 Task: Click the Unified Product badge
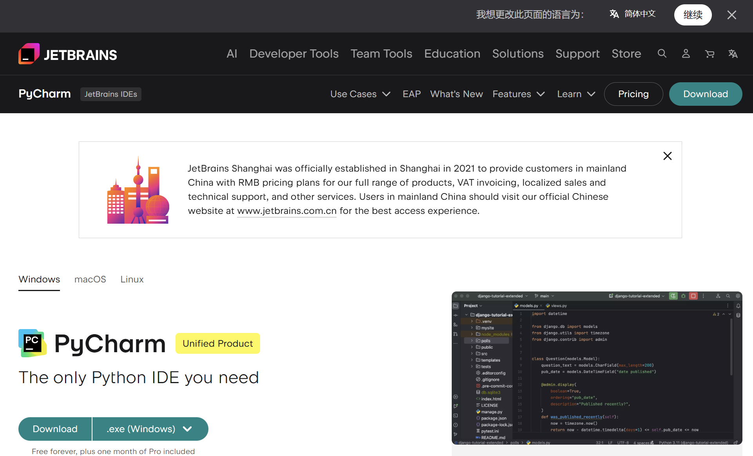(x=218, y=344)
